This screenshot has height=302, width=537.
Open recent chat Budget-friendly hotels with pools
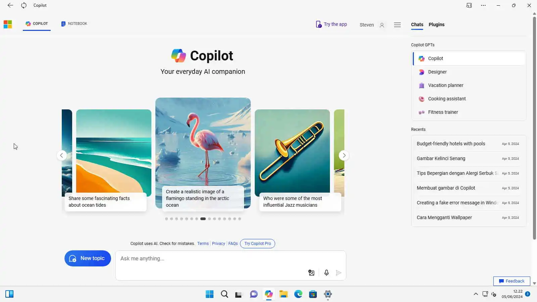(469, 144)
